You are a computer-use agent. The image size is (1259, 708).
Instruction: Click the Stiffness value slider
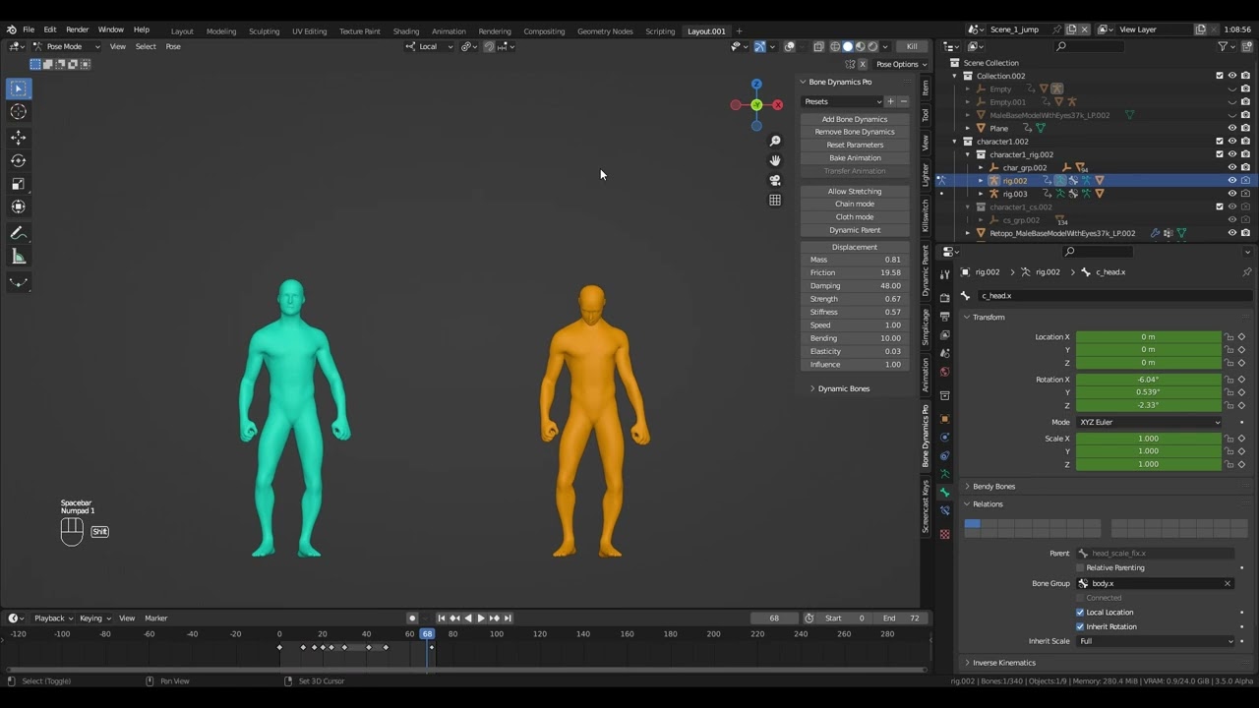(855, 312)
